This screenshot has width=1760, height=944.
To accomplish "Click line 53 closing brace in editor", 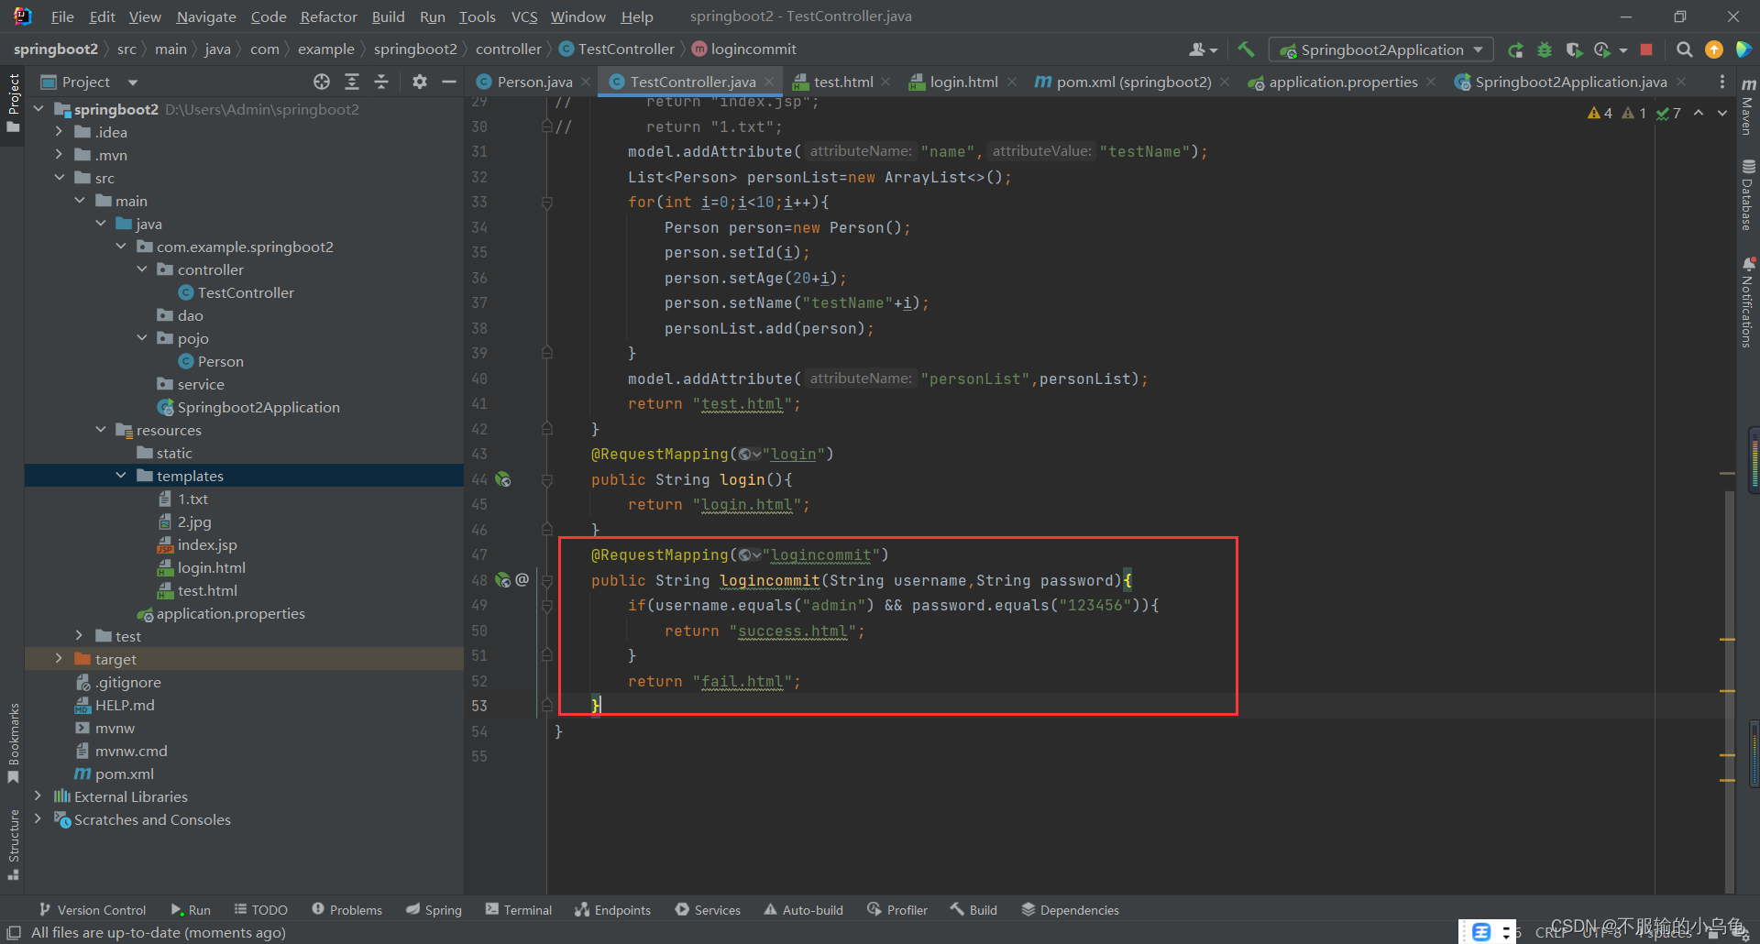I will tap(596, 706).
